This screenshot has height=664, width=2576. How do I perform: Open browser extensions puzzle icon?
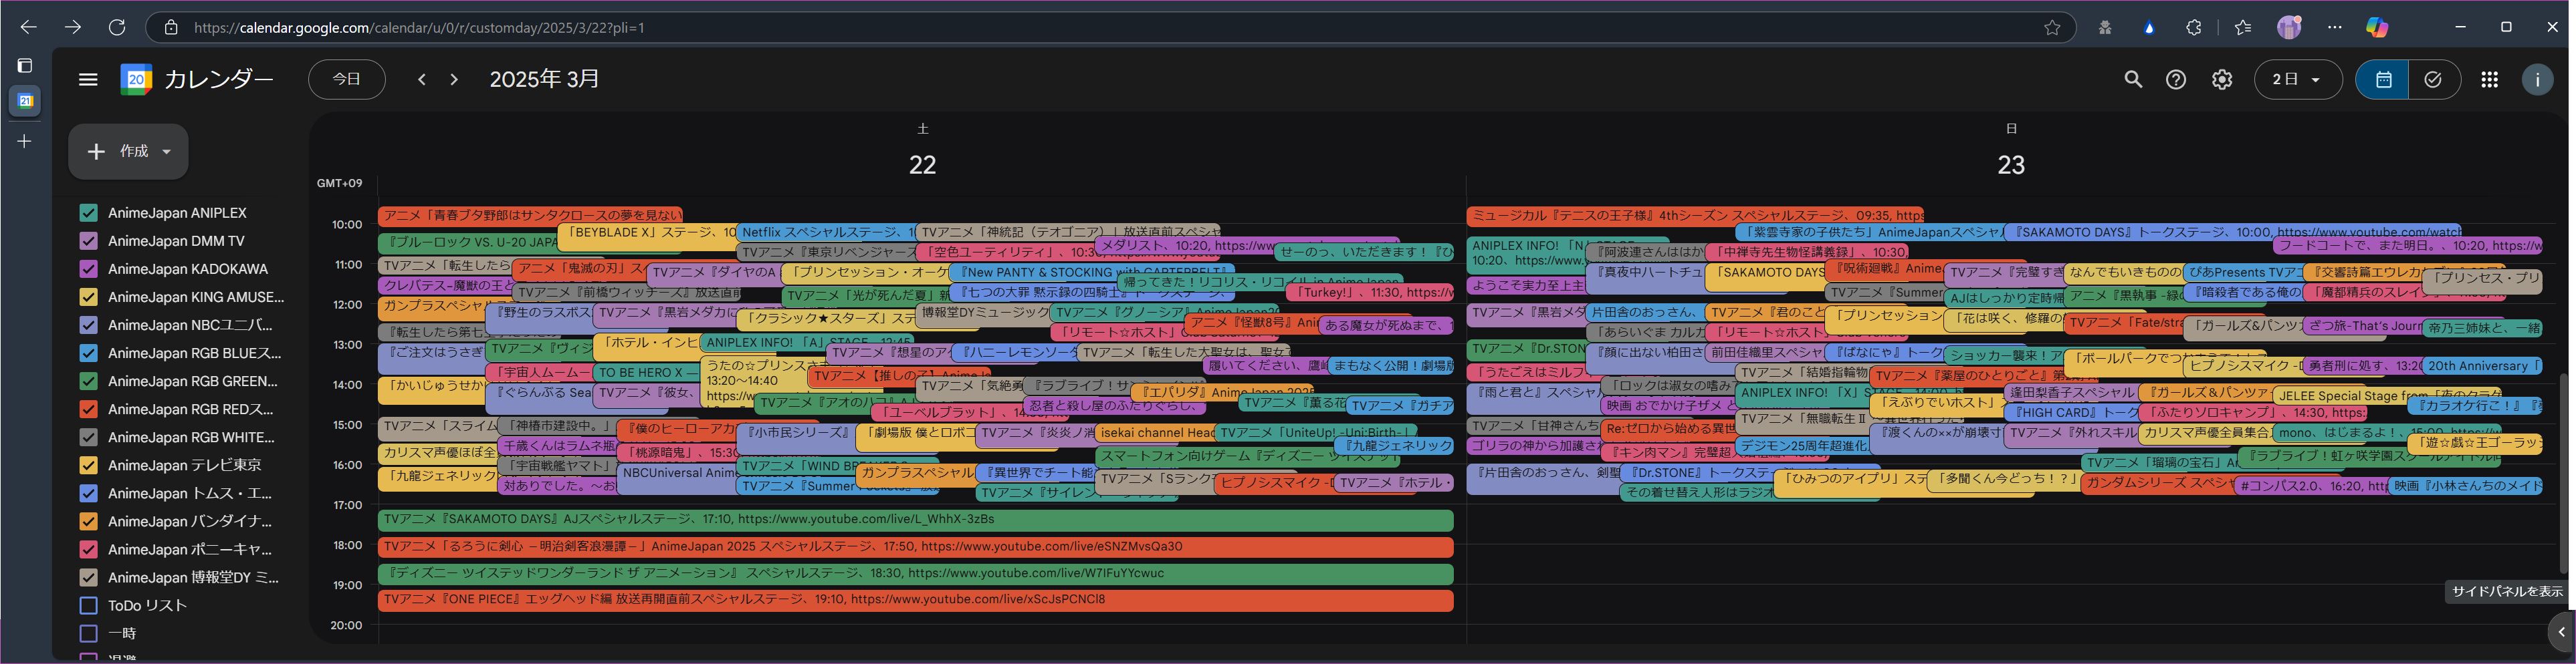click(x=2193, y=27)
